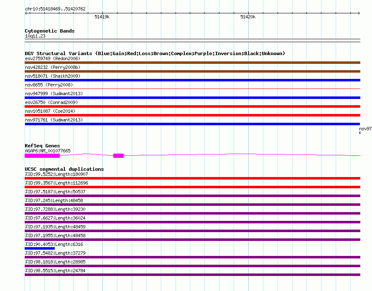
Task: Select the UCSC segmental duplications track title
Action: (x=64, y=169)
